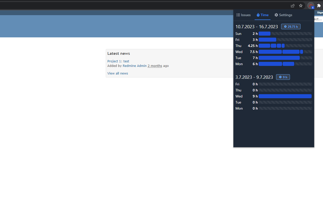The width and height of the screenshot is (323, 202).
Task: Open the Redmine Admin user link
Action: pyautogui.click(x=134, y=66)
